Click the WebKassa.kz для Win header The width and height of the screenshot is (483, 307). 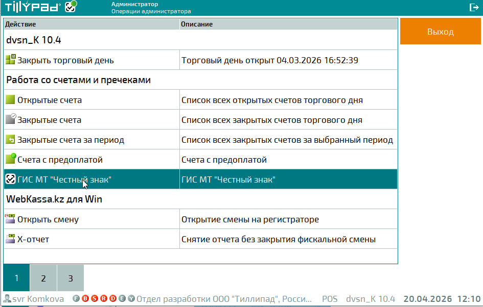[200, 199]
